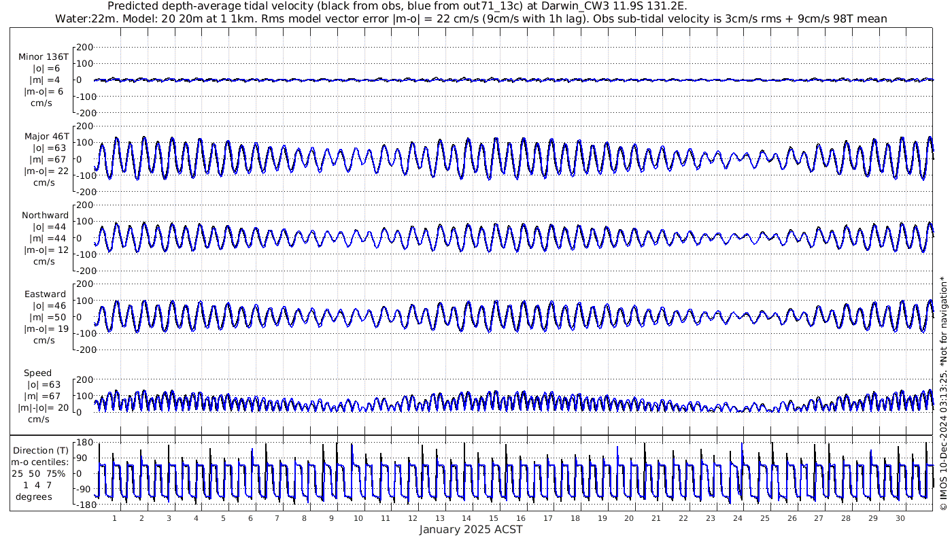Select the "Minor 136T" panel label
Image resolution: width=952 pixels, height=544 pixels.
click(44, 57)
